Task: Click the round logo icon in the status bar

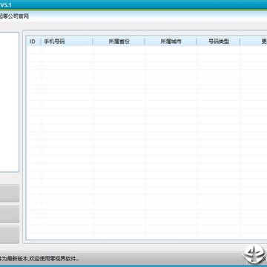Action: point(253,254)
